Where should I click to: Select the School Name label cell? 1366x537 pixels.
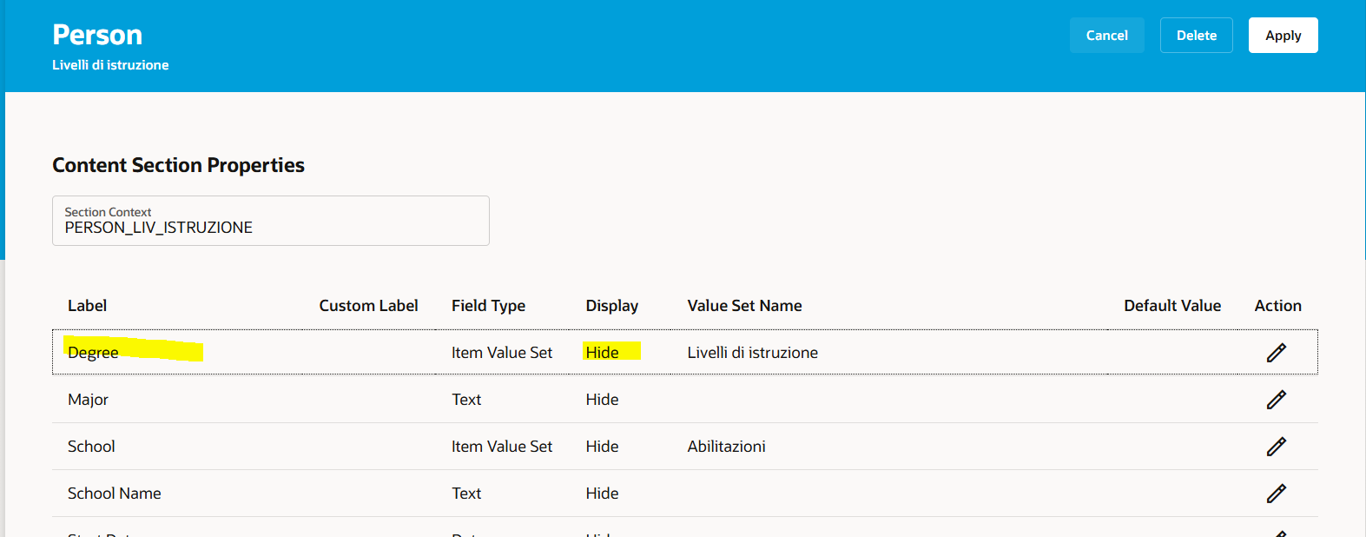tap(115, 494)
